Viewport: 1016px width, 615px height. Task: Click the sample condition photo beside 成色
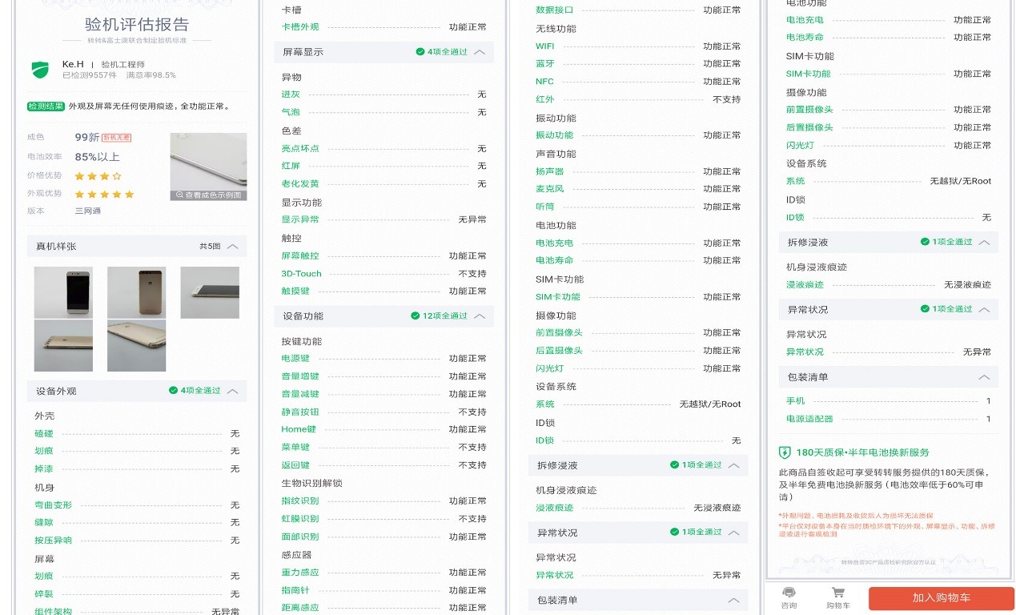point(207,163)
